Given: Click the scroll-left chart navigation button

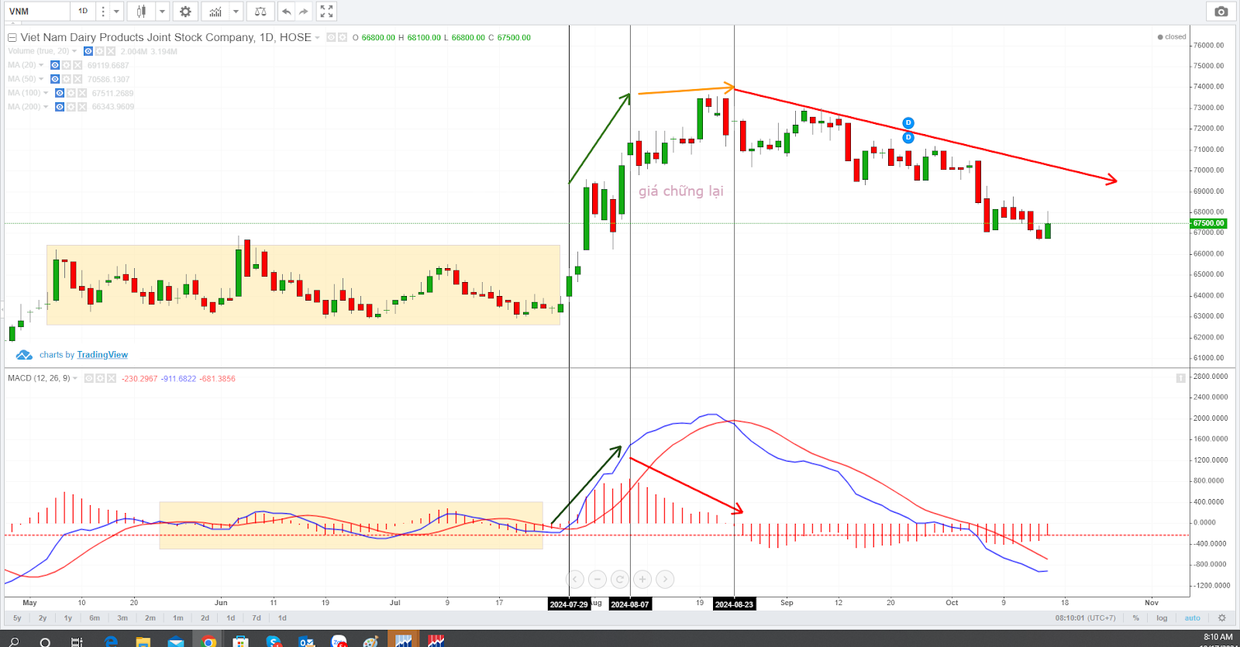Looking at the screenshot, I should (575, 579).
